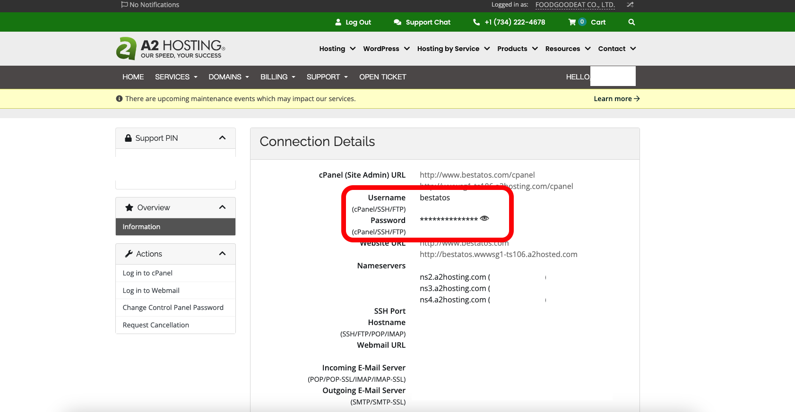
Task: Collapse the Support PIN panel
Action: coord(222,138)
